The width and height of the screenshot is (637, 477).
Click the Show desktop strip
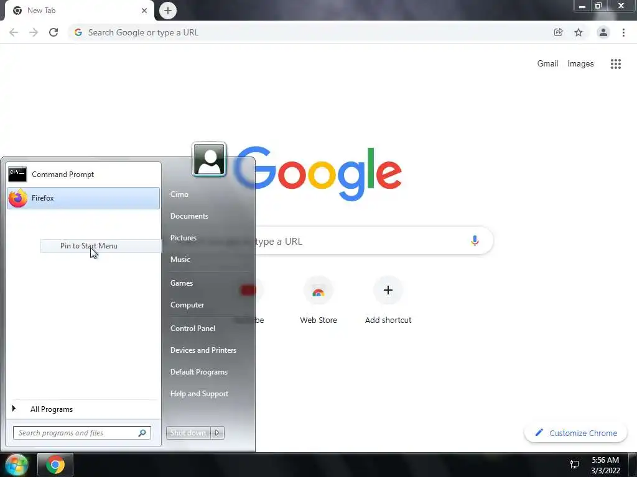632,465
